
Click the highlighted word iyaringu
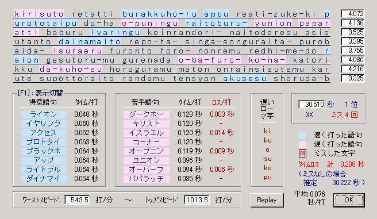coord(115,32)
